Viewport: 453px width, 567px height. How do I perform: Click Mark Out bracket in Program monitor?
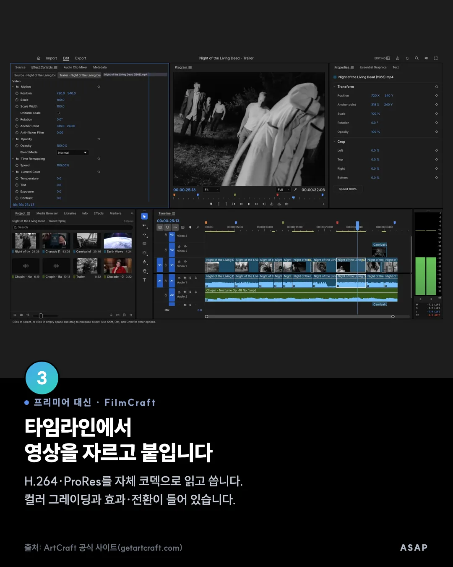click(x=226, y=204)
